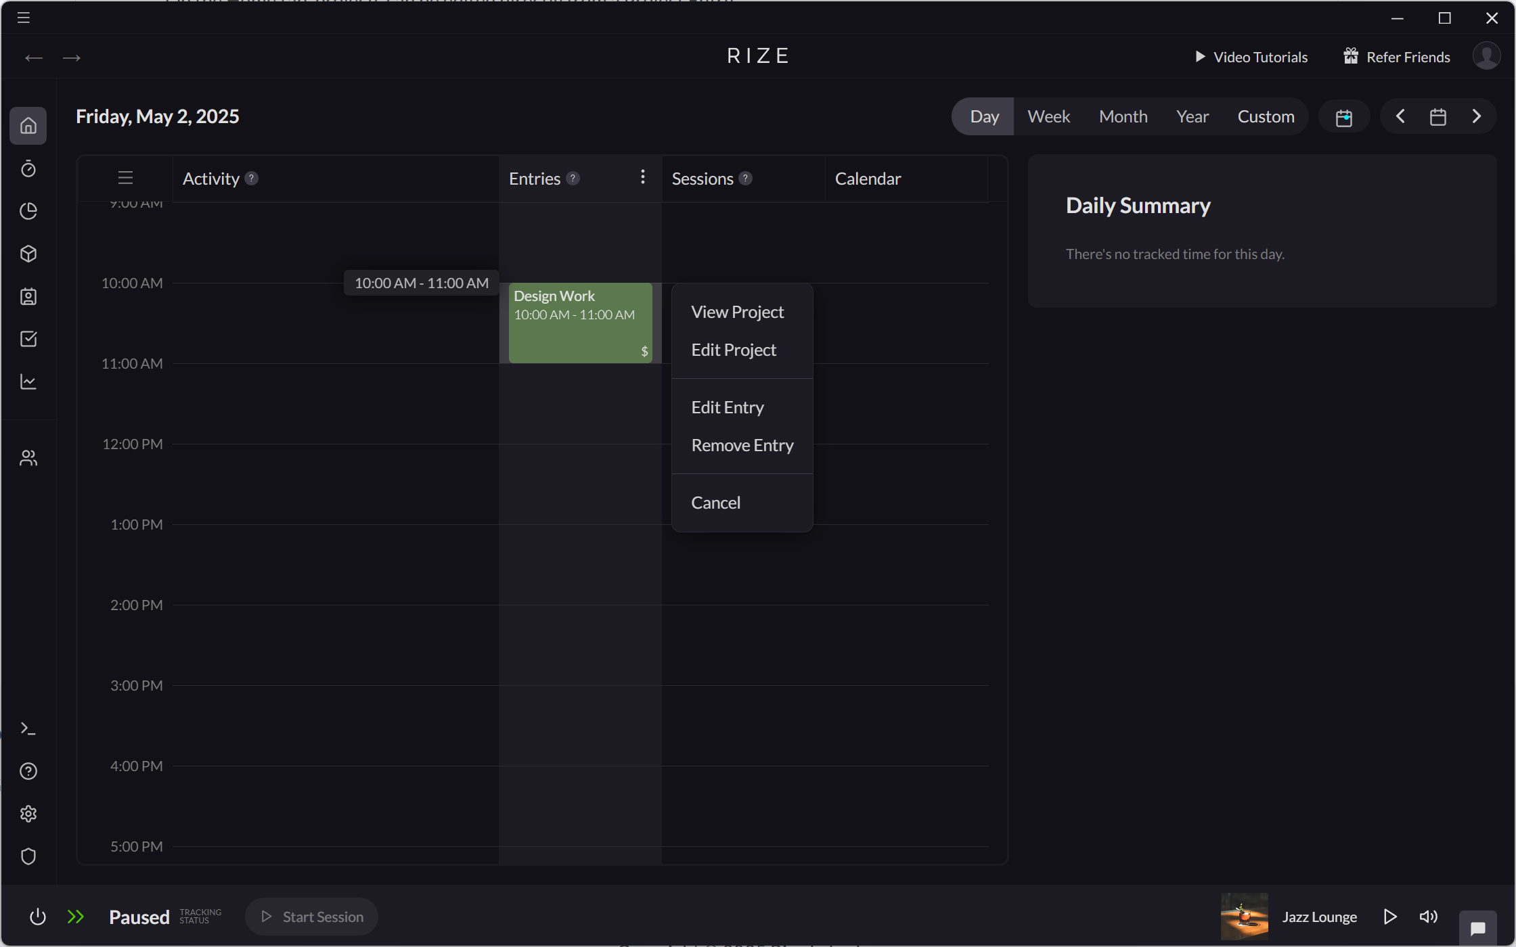The height and width of the screenshot is (947, 1516).
Task: Collapse the timeline panel via the hamburger icon
Action: click(125, 177)
